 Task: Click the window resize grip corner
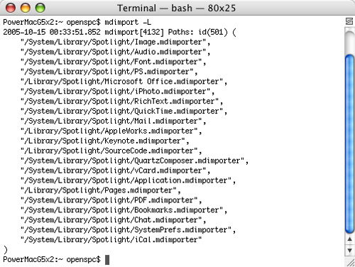click(350, 262)
